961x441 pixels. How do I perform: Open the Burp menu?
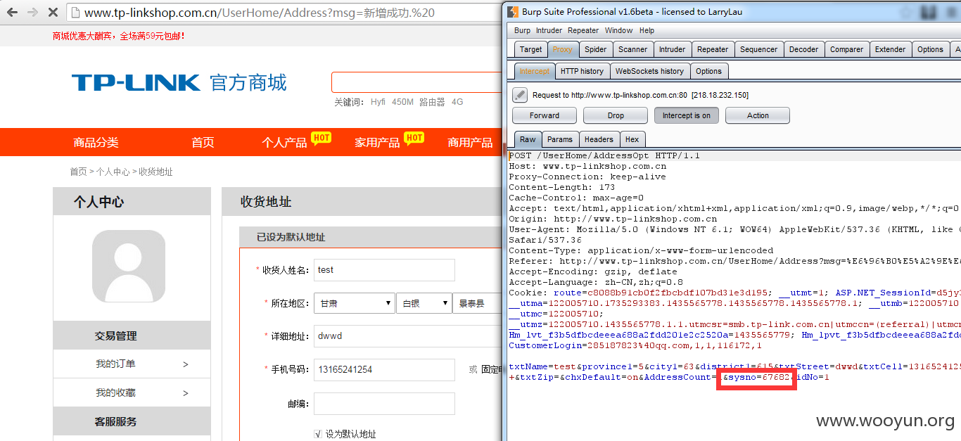pos(522,30)
